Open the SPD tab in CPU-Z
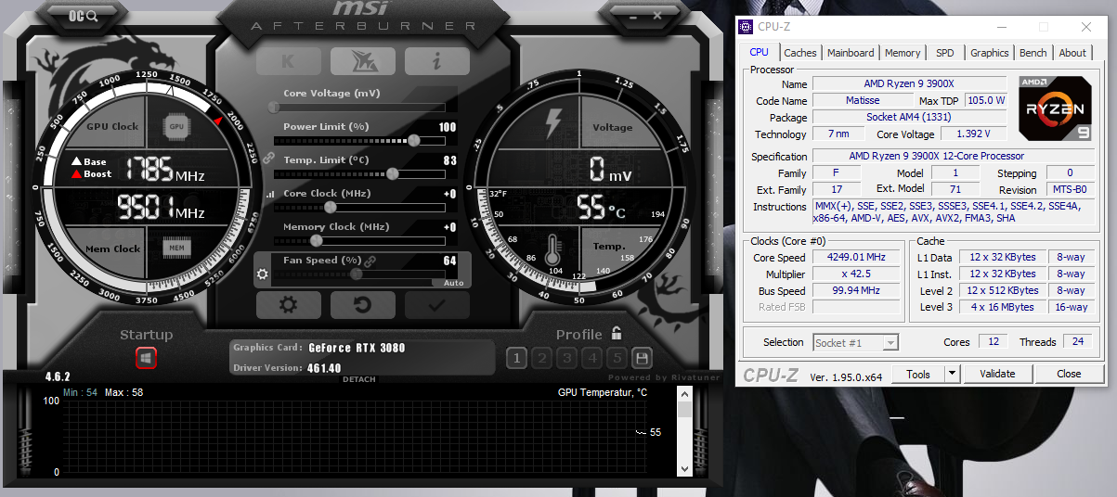Viewport: 1117px width, 497px height. (x=944, y=53)
